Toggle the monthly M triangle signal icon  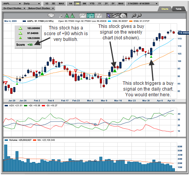pos(61,16)
